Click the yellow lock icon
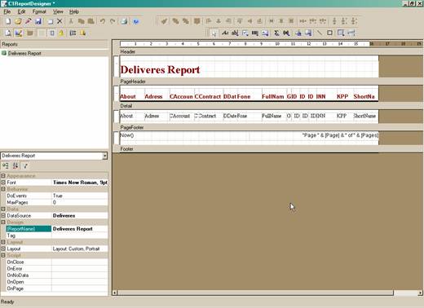424x308 pixels. pyautogui.click(x=61, y=33)
